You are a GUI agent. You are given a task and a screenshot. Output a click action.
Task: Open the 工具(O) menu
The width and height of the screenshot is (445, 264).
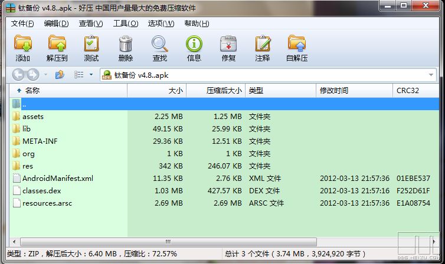click(126, 24)
